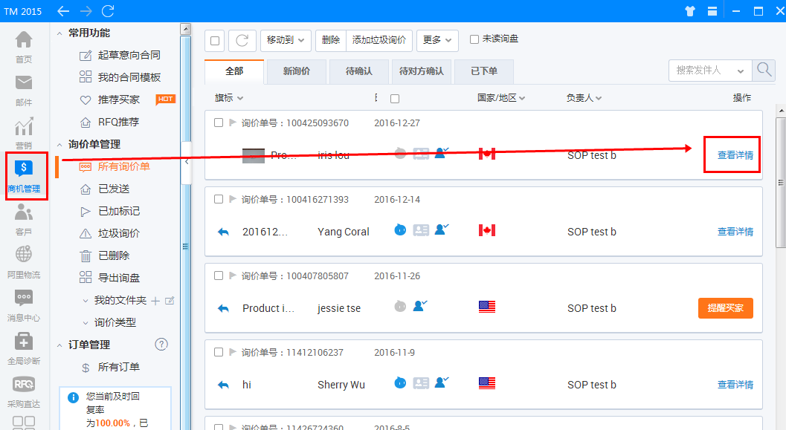Expand 我的文件夹 folder list
The width and height of the screenshot is (786, 430).
[x=86, y=301]
